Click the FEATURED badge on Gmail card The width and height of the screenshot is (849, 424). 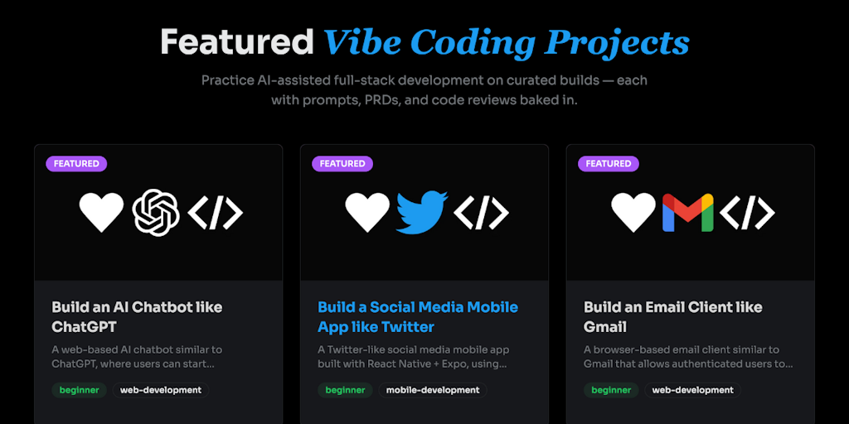(609, 164)
